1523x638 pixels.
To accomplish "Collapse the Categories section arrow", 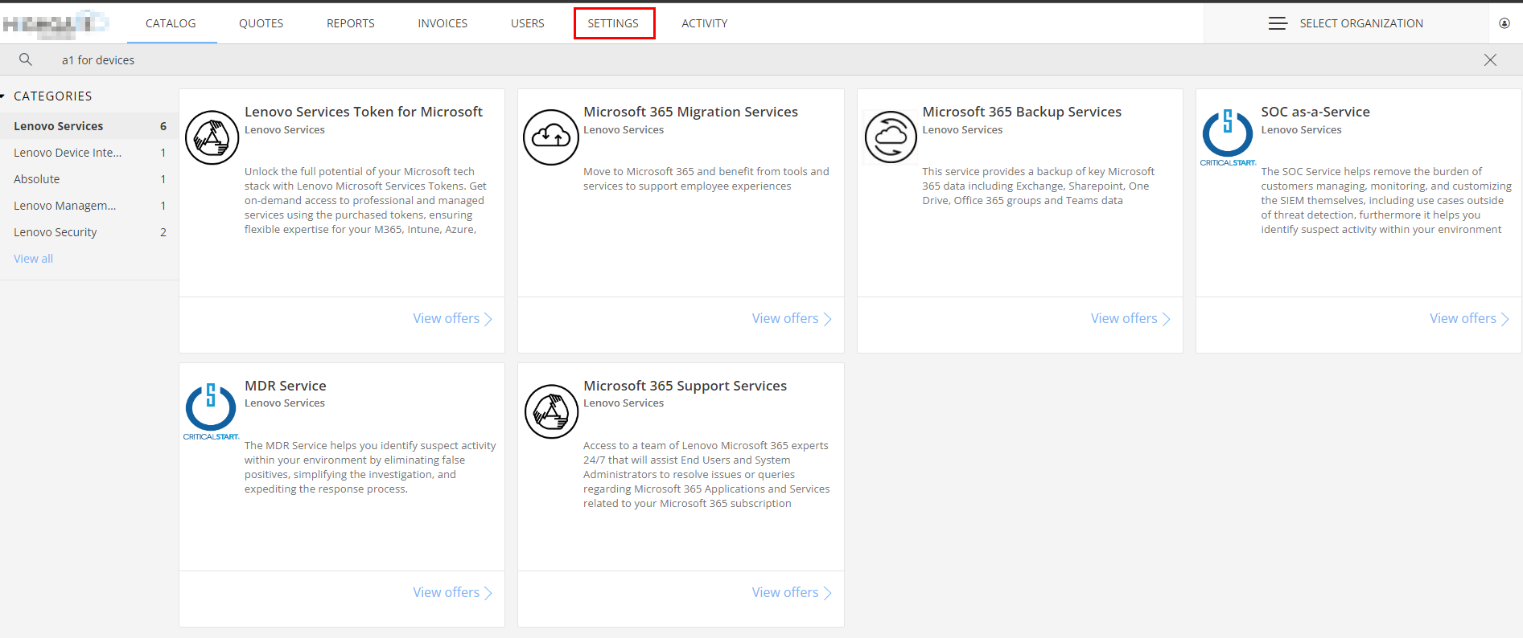I will [3, 96].
